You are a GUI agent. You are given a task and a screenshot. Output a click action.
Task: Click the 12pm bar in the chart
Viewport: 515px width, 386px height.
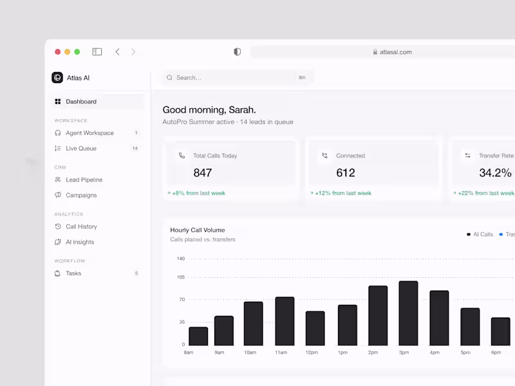[315, 328]
